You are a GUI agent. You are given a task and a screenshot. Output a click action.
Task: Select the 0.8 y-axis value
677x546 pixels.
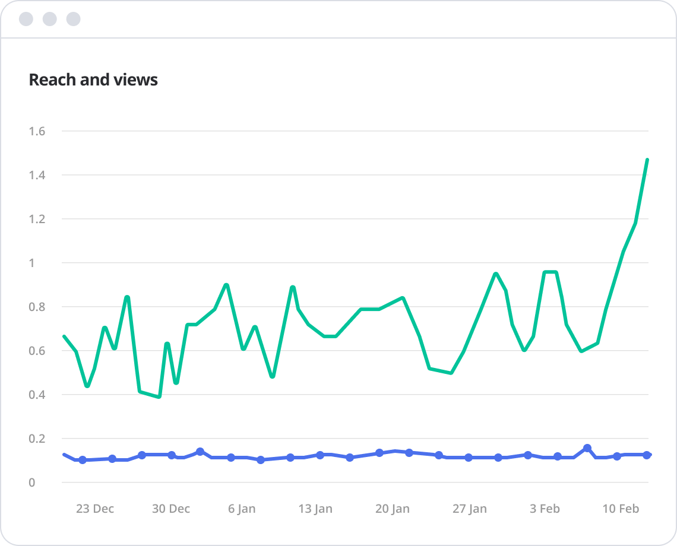[x=37, y=307]
